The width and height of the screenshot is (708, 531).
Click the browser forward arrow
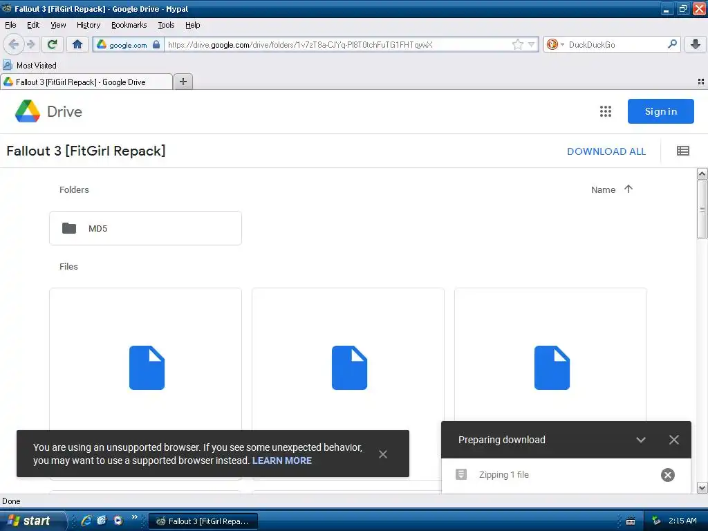pyautogui.click(x=30, y=44)
